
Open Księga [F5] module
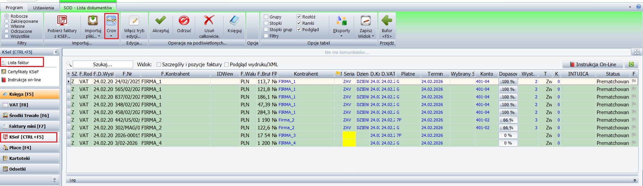(30, 94)
